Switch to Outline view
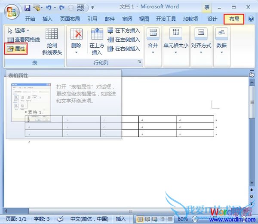The height and width of the screenshot is (224, 258). click(163, 219)
